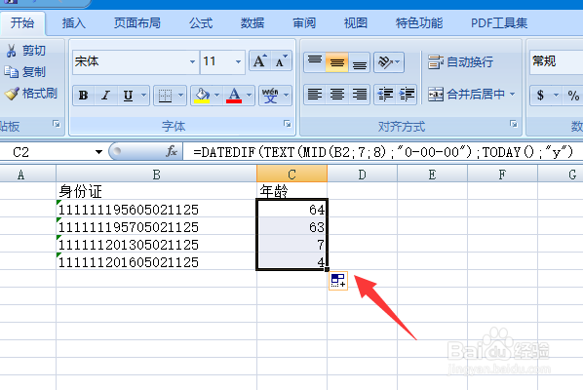Open borders dropdown arrow

point(180,96)
